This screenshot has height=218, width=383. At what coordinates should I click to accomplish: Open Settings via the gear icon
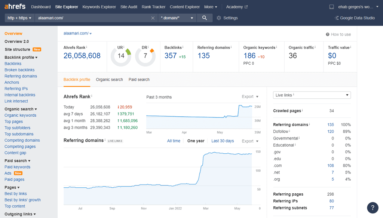pos(219,18)
